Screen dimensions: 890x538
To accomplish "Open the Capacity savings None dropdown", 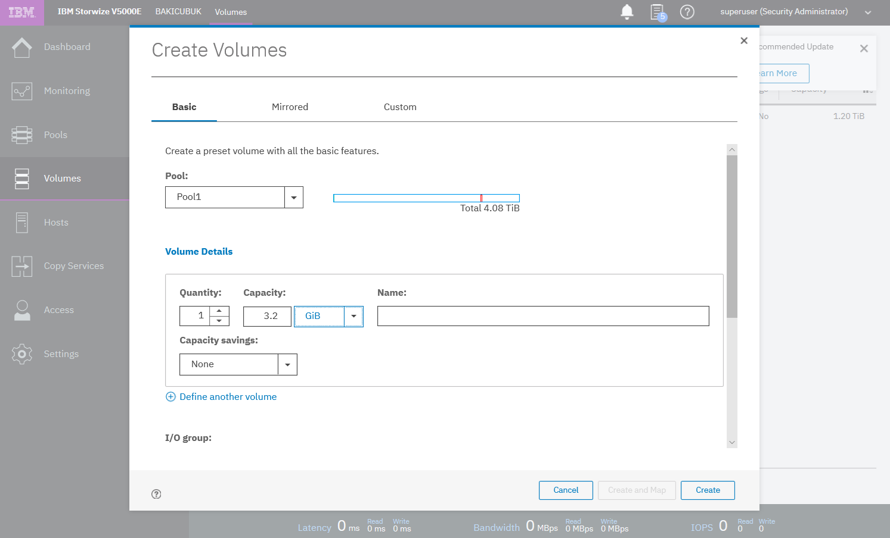I will [287, 364].
